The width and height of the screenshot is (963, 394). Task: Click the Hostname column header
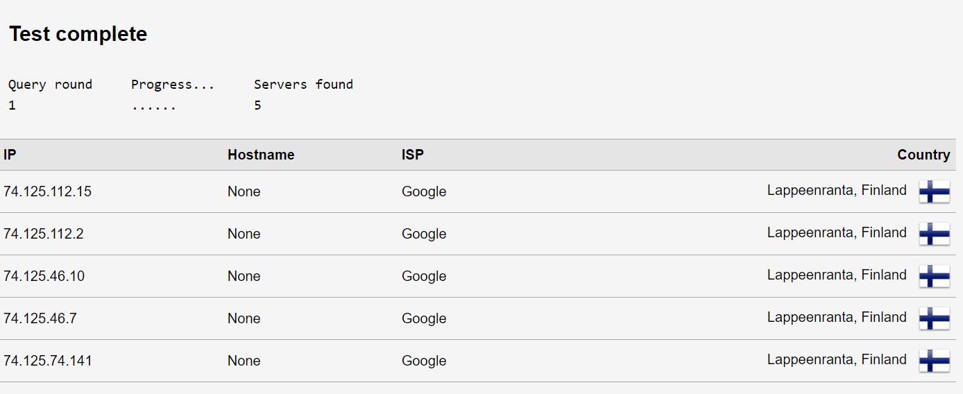pos(261,155)
